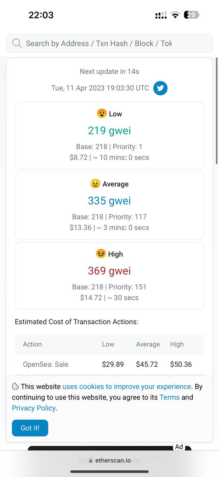The height and width of the screenshot is (477, 219).
Task: Tap the Wi-Fi icon in the status bar
Action: [175, 15]
